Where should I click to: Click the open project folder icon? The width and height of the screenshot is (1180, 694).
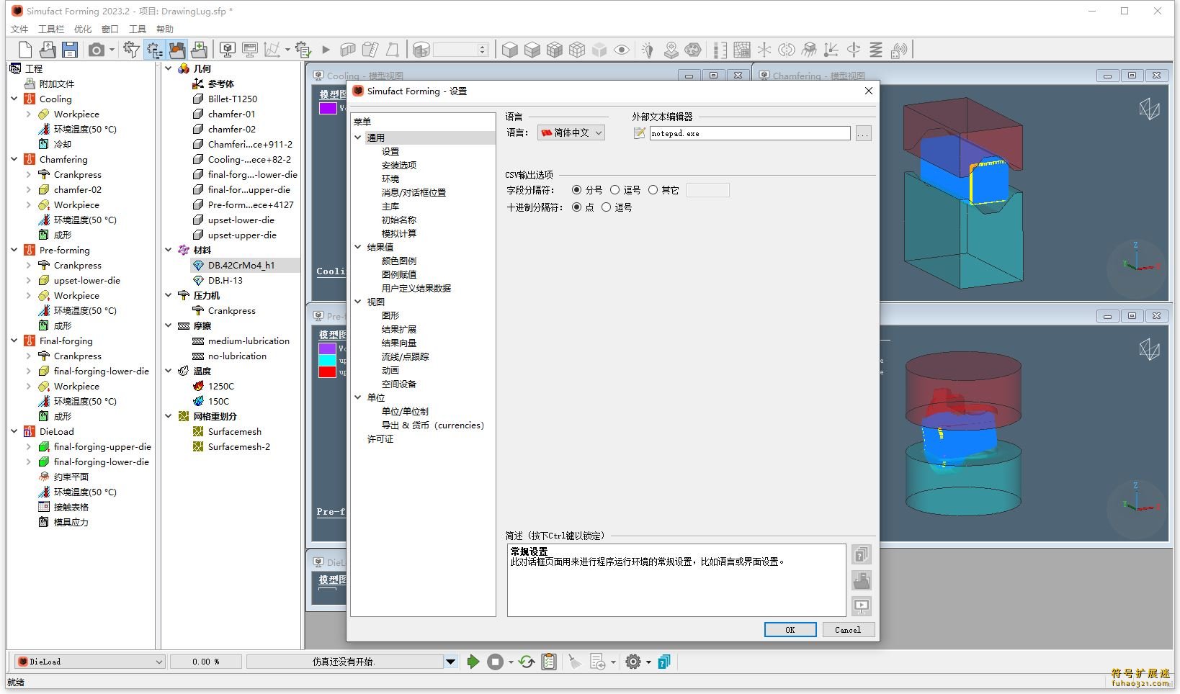tap(48, 50)
